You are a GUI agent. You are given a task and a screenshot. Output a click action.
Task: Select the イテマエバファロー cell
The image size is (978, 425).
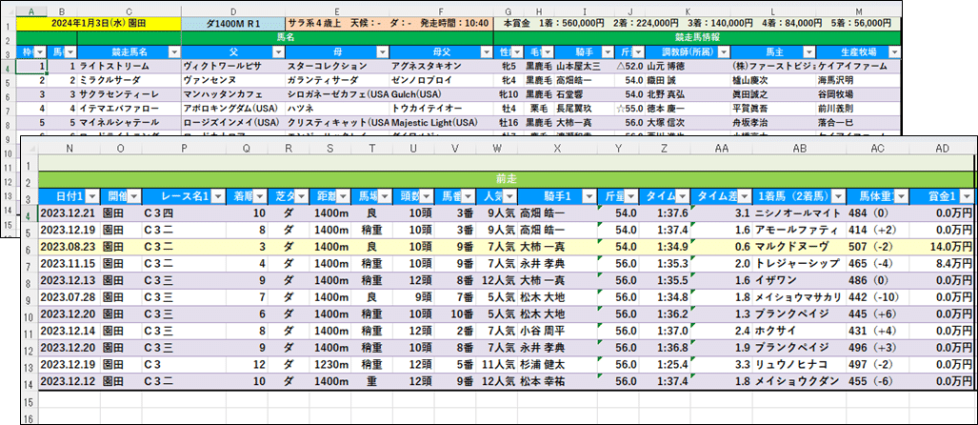click(x=130, y=108)
